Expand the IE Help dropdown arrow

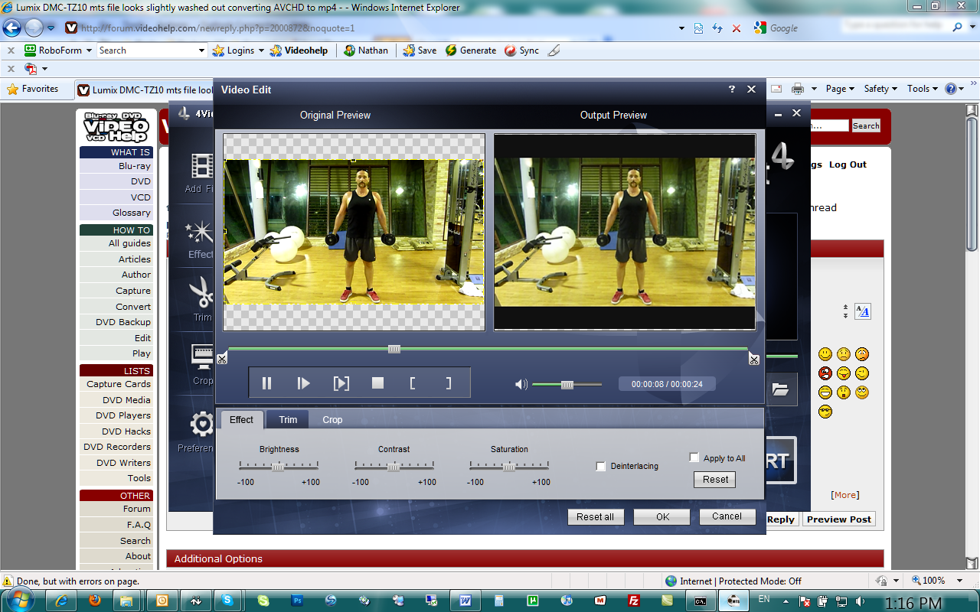962,89
